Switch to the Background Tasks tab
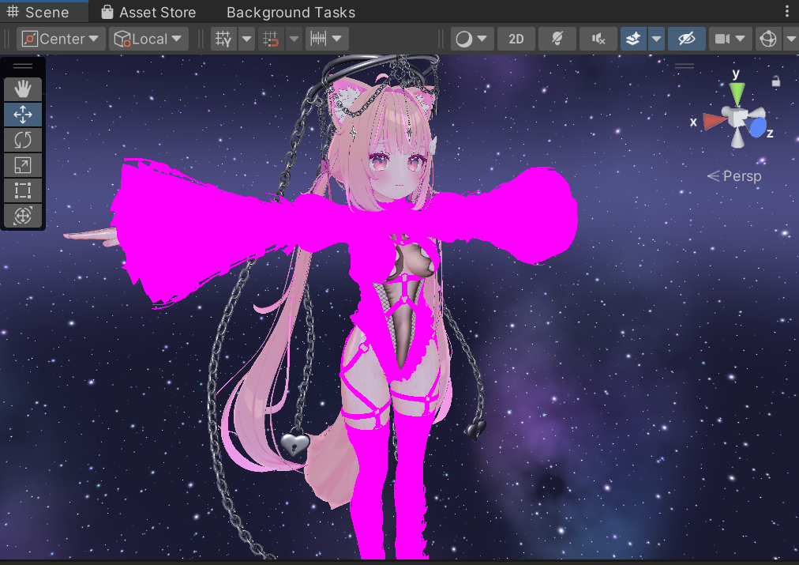Image resolution: width=799 pixels, height=565 pixels. coord(291,12)
